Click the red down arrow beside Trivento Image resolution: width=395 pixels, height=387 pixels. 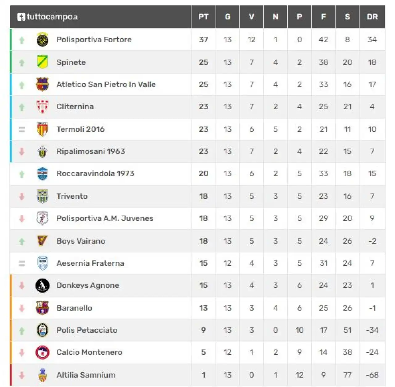pyautogui.click(x=22, y=196)
